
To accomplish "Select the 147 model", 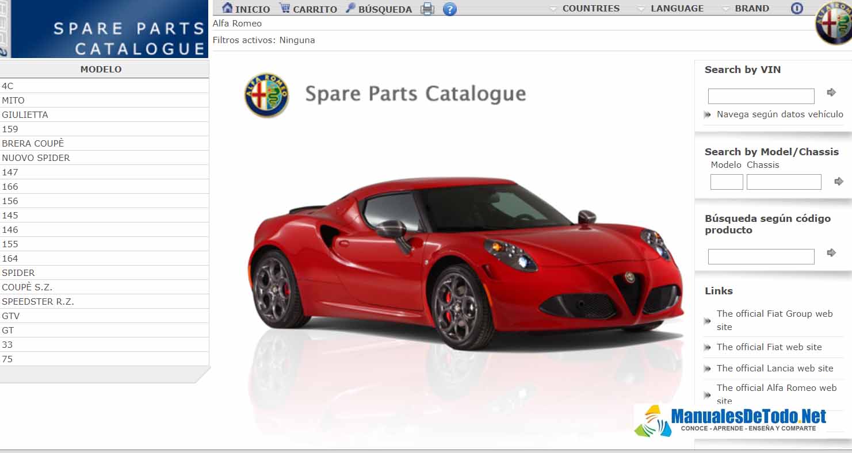I will coord(104,172).
